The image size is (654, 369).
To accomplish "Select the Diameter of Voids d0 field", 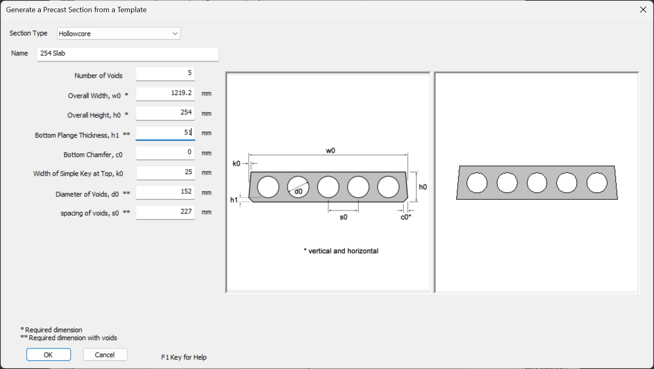I will click(x=165, y=192).
